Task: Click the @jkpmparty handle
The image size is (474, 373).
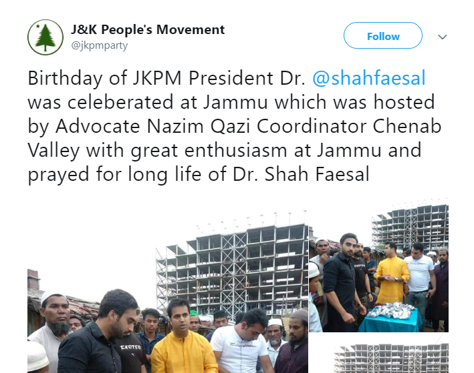Action: 100,45
